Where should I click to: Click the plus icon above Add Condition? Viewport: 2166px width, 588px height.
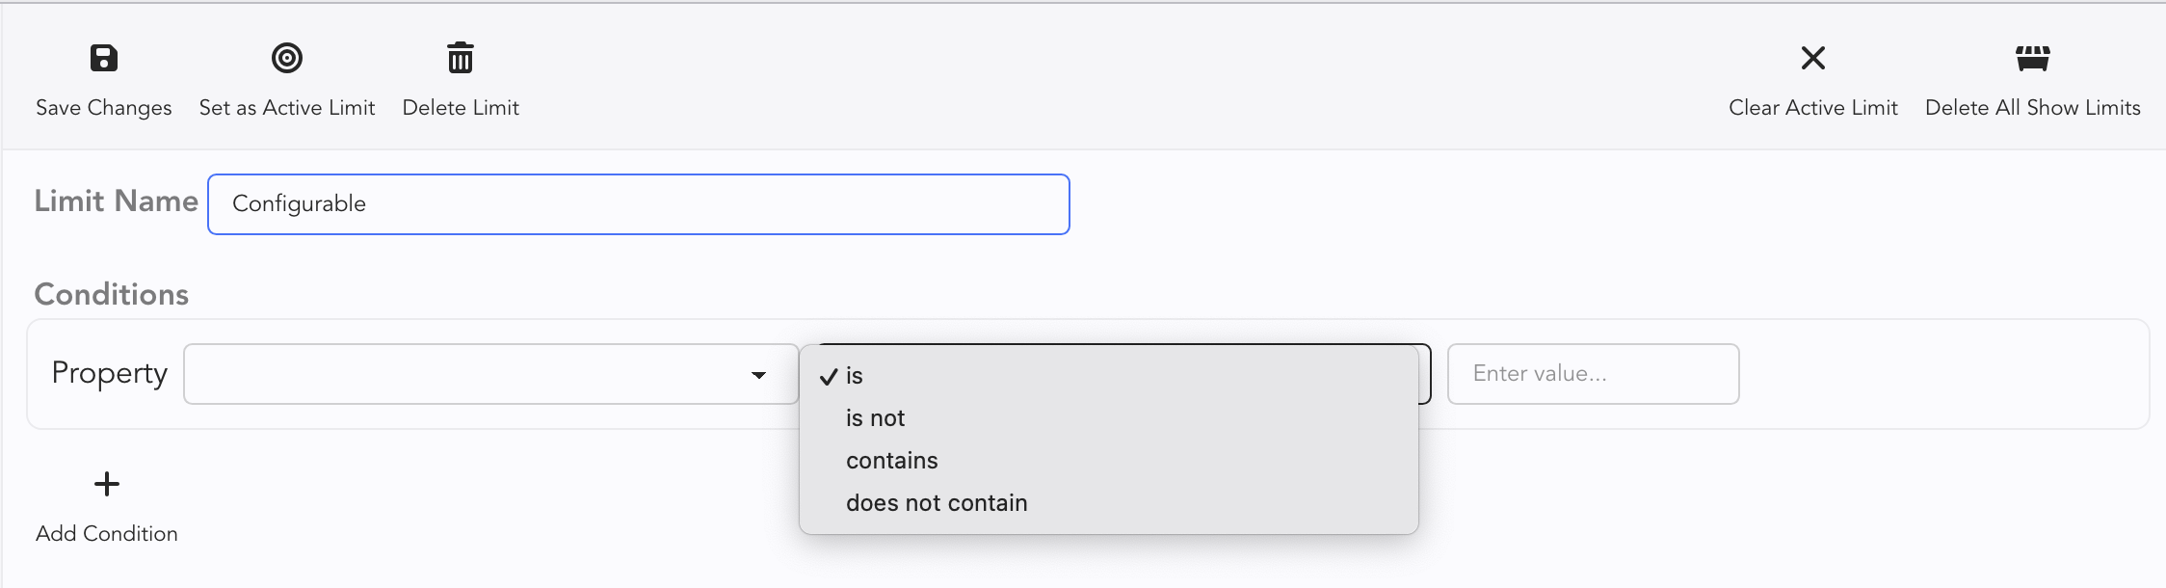pos(107,484)
